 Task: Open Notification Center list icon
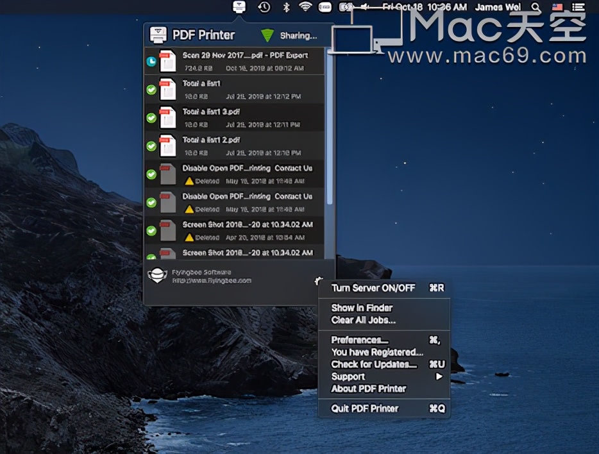578,7
